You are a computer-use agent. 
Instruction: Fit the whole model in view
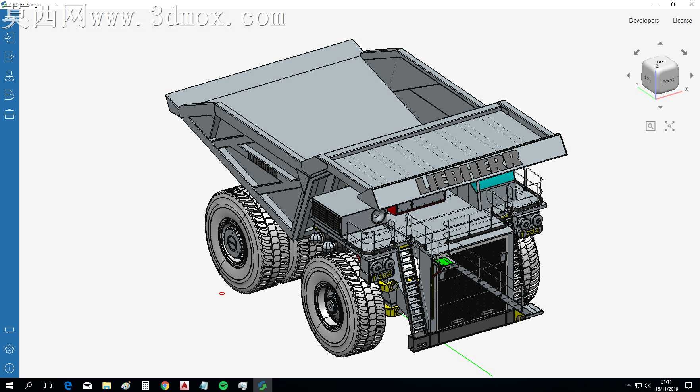pyautogui.click(x=669, y=126)
